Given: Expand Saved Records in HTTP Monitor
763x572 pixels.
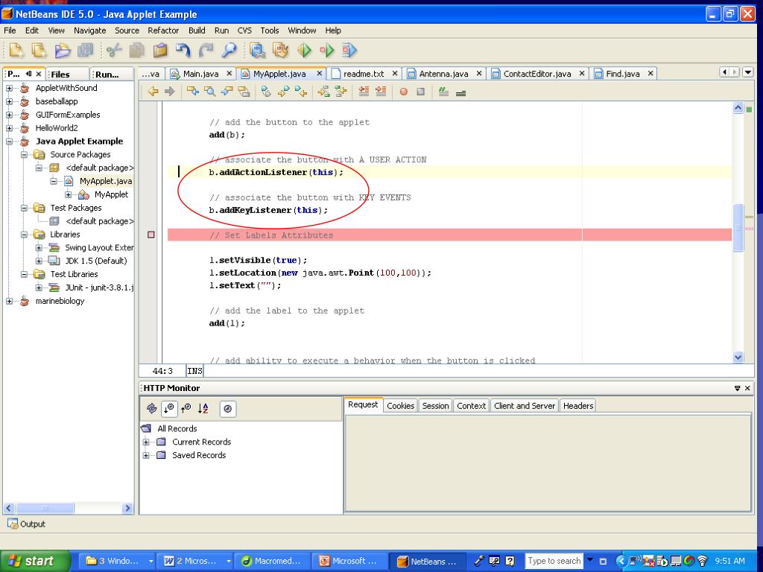Looking at the screenshot, I should pyautogui.click(x=145, y=455).
